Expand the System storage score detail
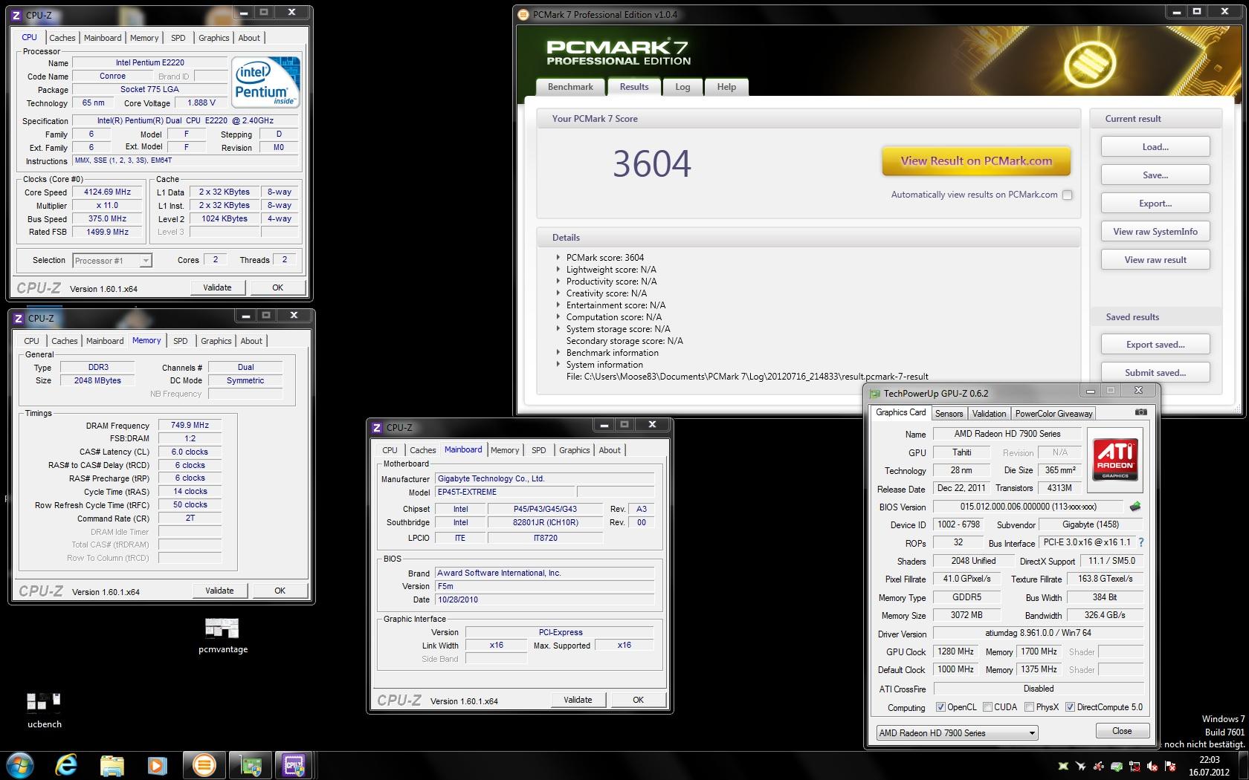This screenshot has height=780, width=1249. [x=558, y=328]
